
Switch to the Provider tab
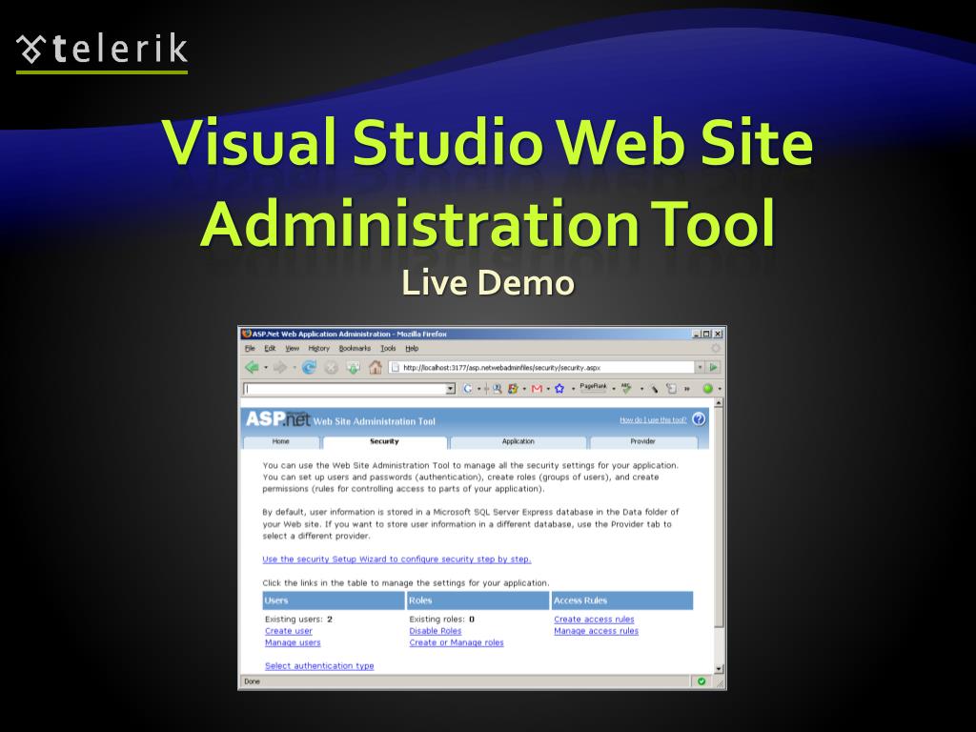(643, 441)
